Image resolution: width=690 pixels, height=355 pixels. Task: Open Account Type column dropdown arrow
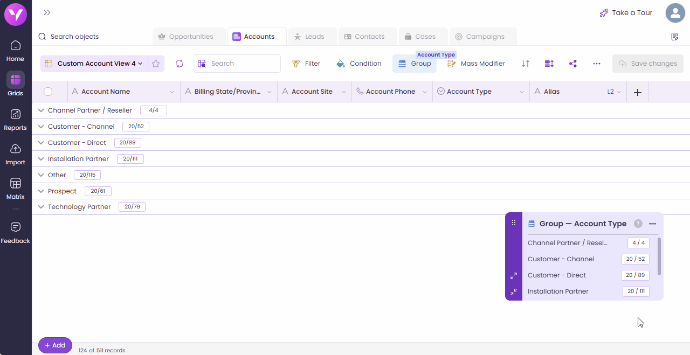(521, 92)
